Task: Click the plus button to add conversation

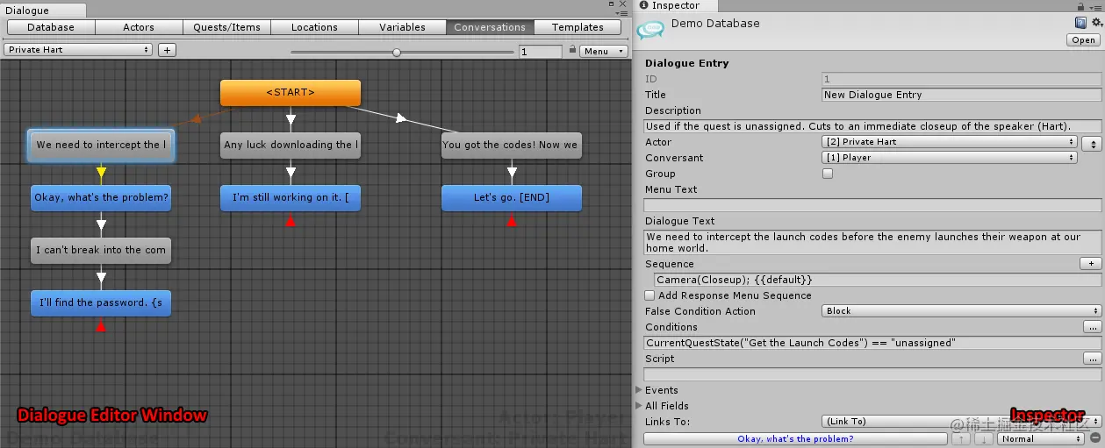Action: click(167, 50)
